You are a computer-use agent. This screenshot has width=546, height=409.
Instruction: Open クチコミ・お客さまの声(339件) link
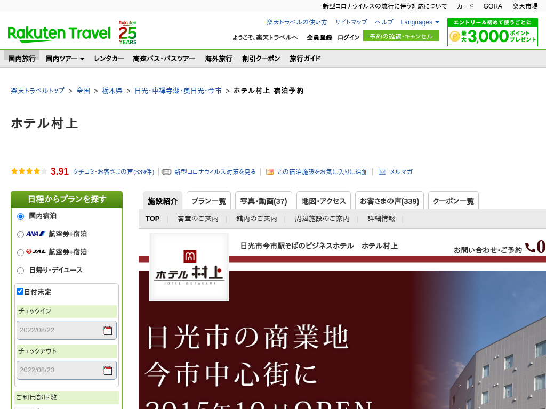pos(114,172)
